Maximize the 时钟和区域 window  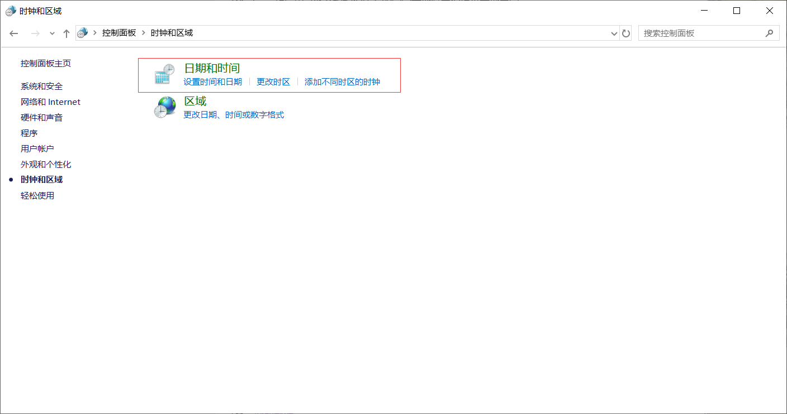tap(737, 11)
